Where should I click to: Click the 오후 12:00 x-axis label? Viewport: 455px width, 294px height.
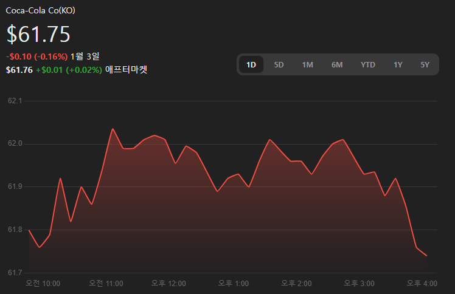pyautogui.click(x=168, y=283)
